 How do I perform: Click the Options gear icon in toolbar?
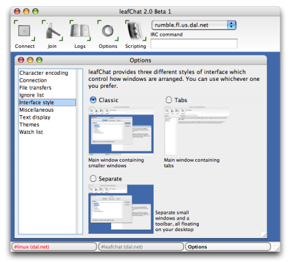pos(108,31)
